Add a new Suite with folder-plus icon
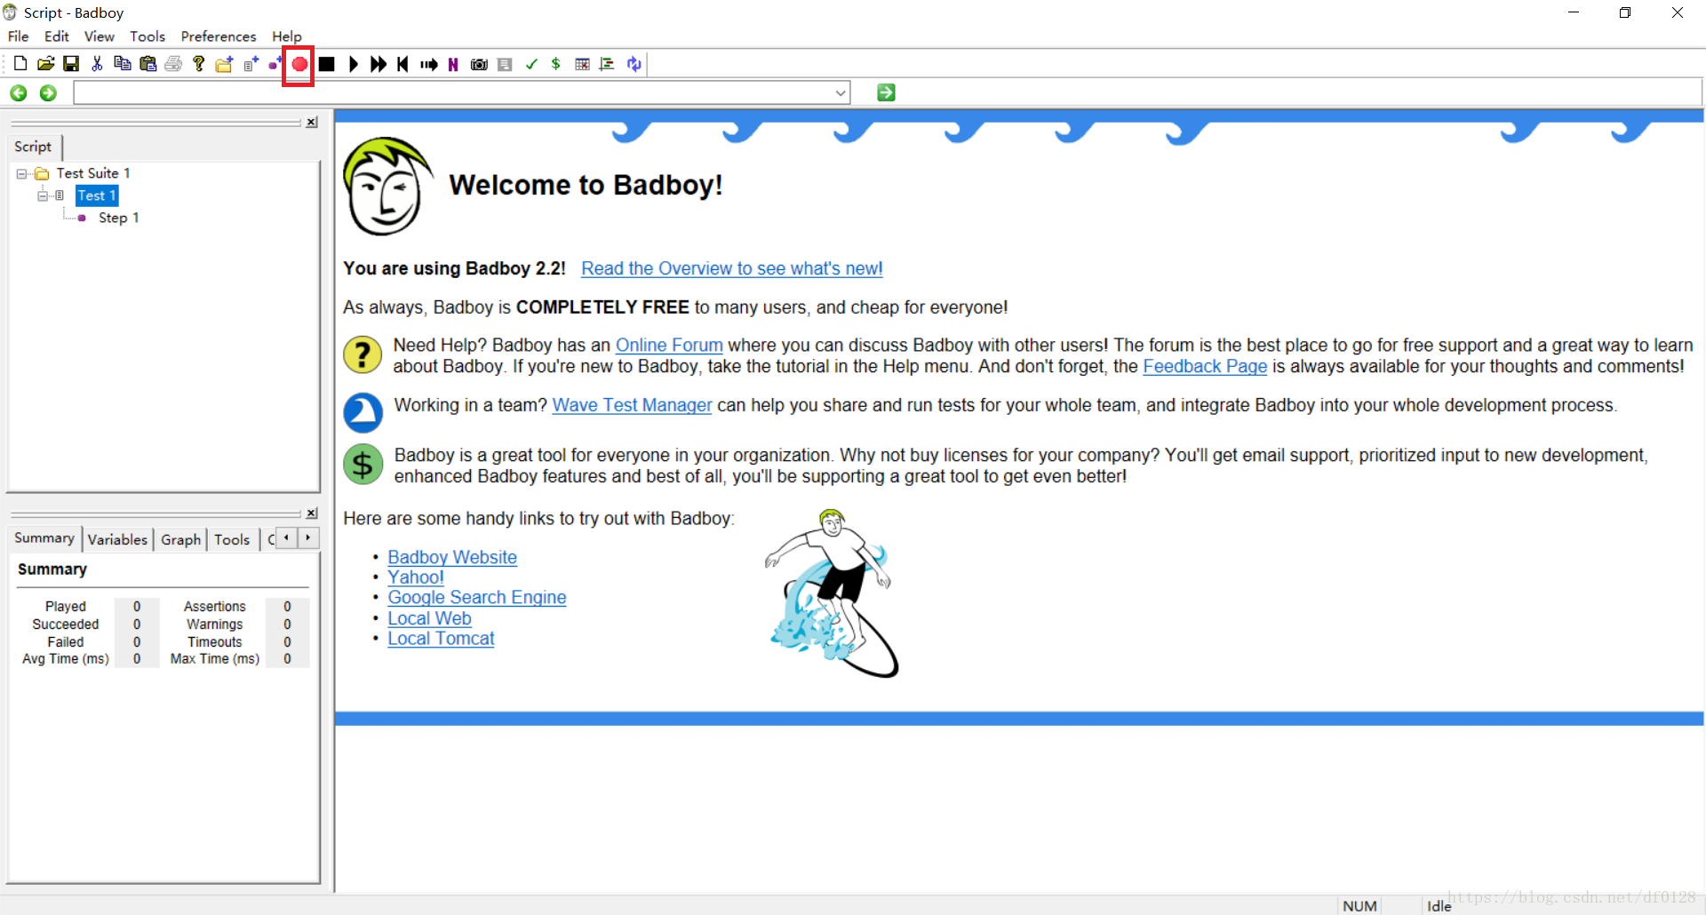Screen dimensions: 1706x915 pyautogui.click(x=225, y=64)
